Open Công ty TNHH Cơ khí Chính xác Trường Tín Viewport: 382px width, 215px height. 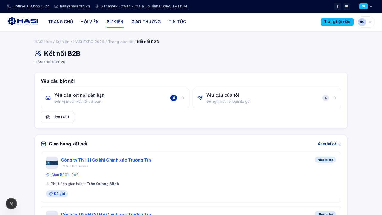coord(106,160)
